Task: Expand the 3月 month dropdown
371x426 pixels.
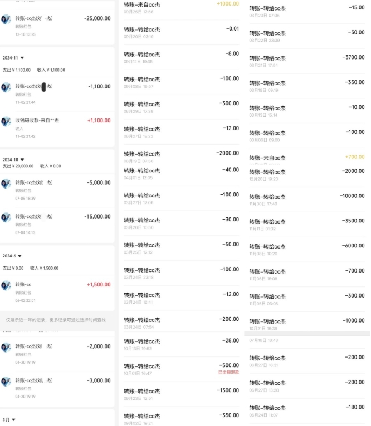Action: 13,420
